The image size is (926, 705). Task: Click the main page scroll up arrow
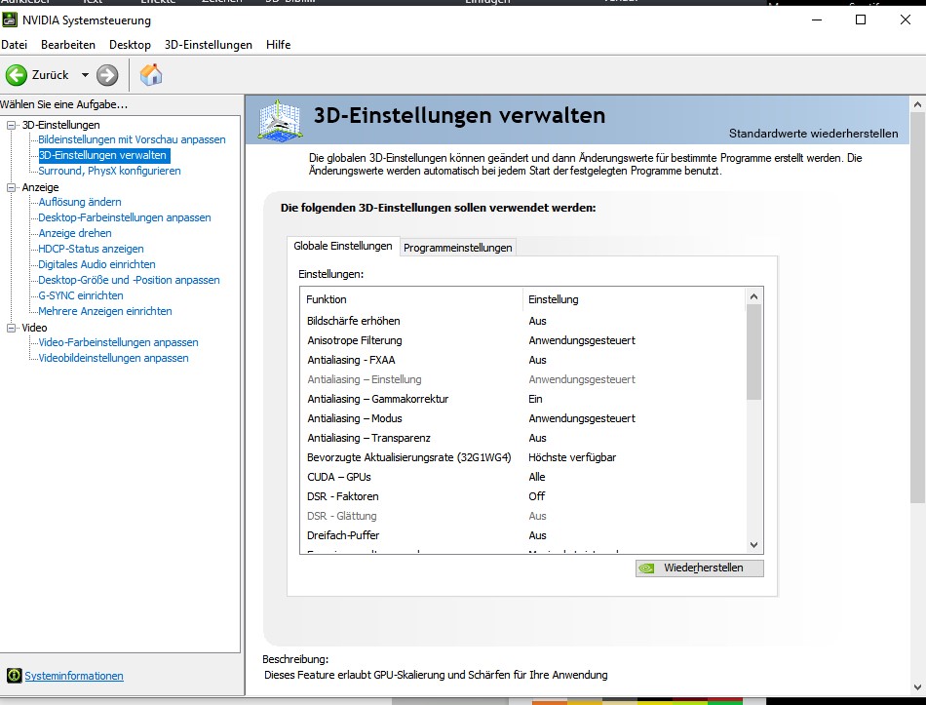coord(917,104)
